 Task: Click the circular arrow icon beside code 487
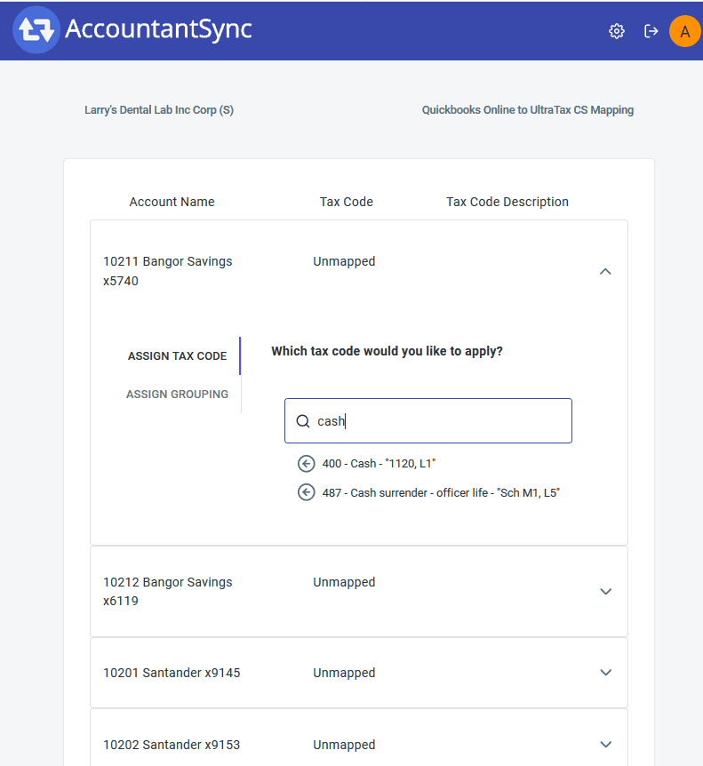pos(307,491)
